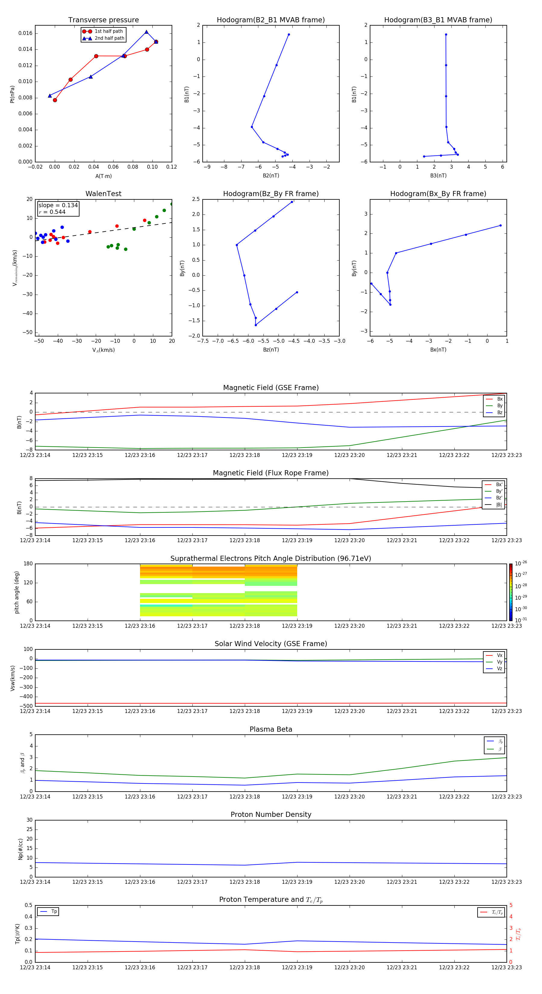Click the 'Vsw(km/s)' axis label
Screen dimensions: 542x994
pos(12,678)
